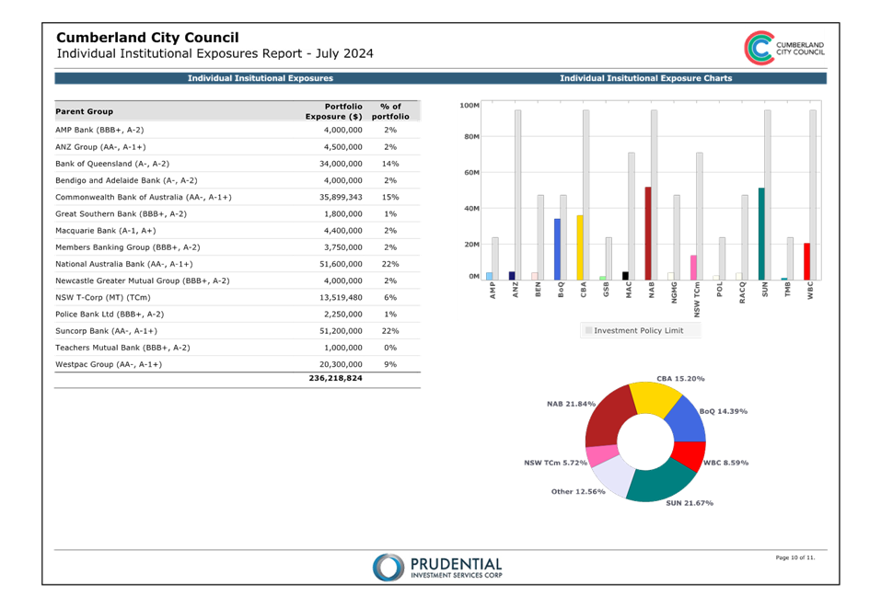Click the 'CBA 15.20%' pie label
The image size is (881, 607).
click(x=680, y=379)
